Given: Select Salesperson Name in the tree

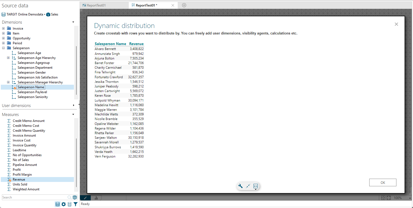Looking at the screenshot, I should pos(31,87).
